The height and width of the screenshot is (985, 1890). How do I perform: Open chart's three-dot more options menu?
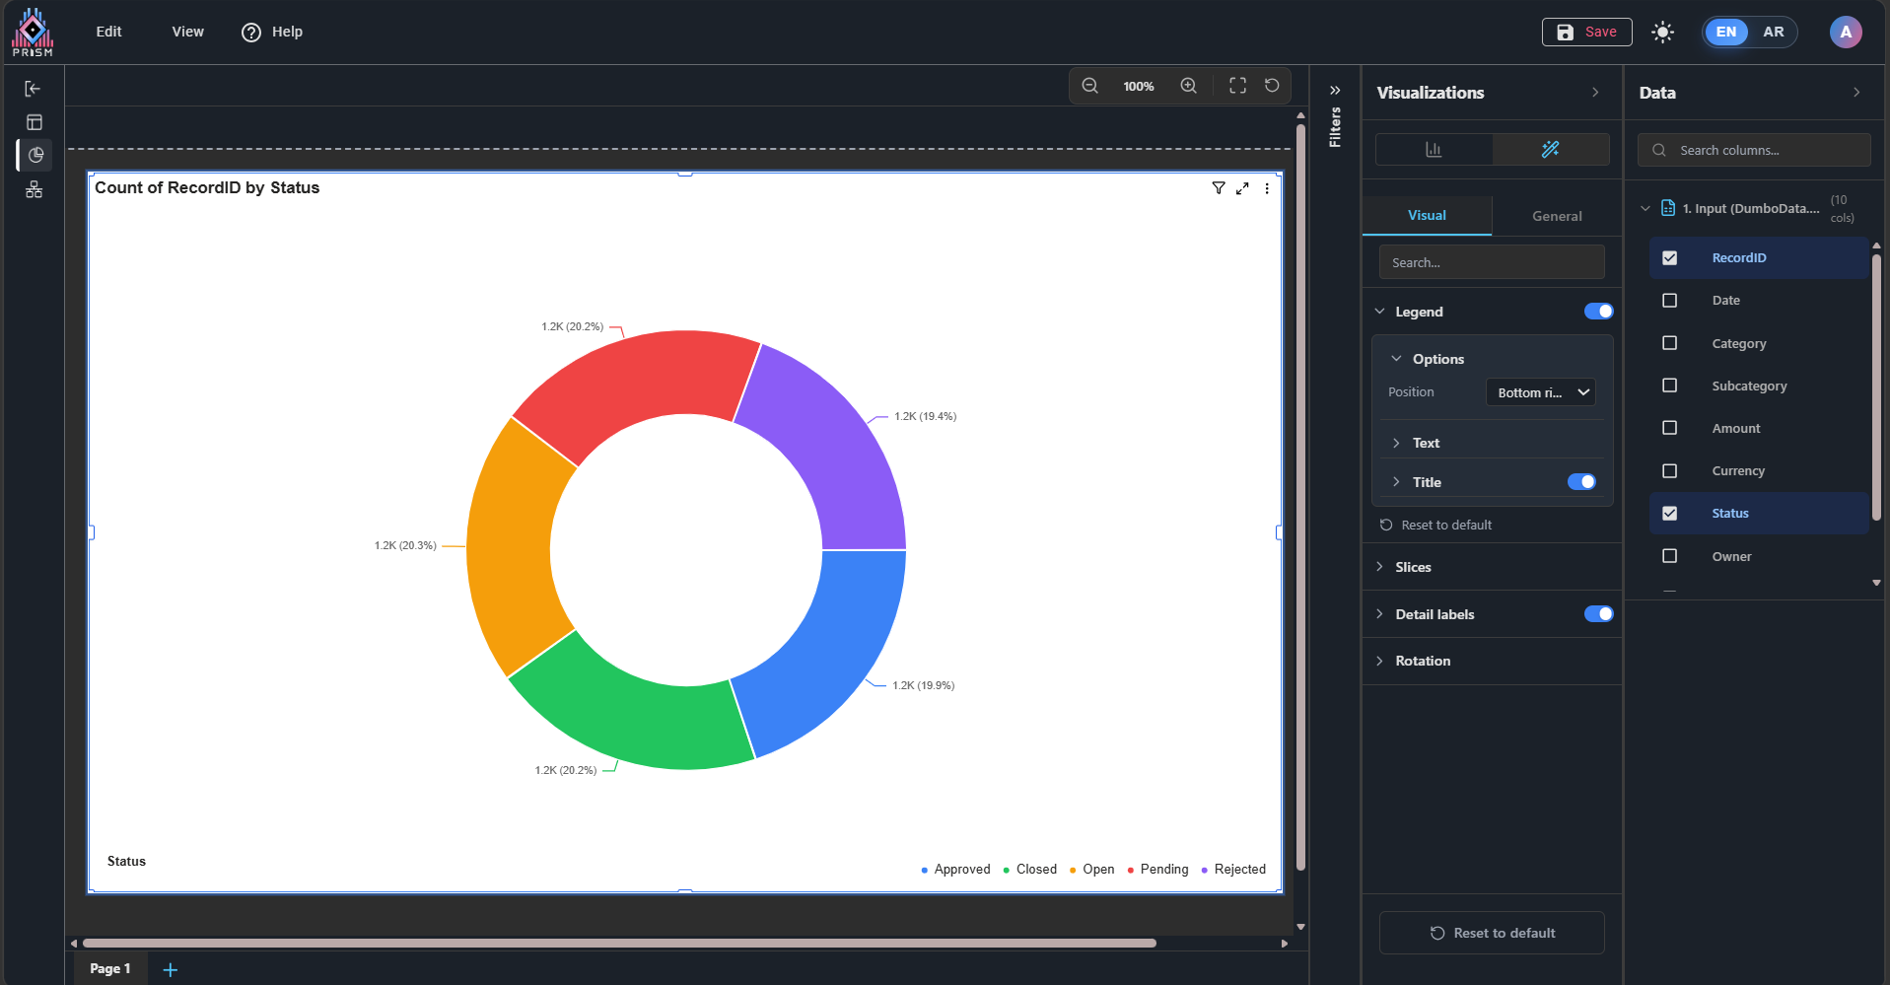(x=1267, y=188)
